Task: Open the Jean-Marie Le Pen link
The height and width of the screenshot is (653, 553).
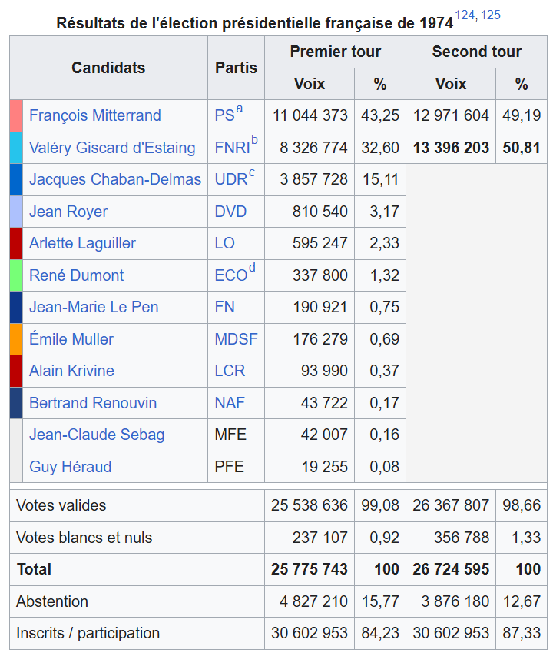Action: pos(94,307)
